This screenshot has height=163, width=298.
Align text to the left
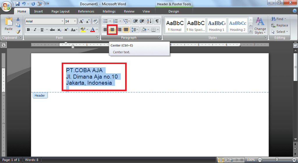pyautogui.click(x=105, y=30)
